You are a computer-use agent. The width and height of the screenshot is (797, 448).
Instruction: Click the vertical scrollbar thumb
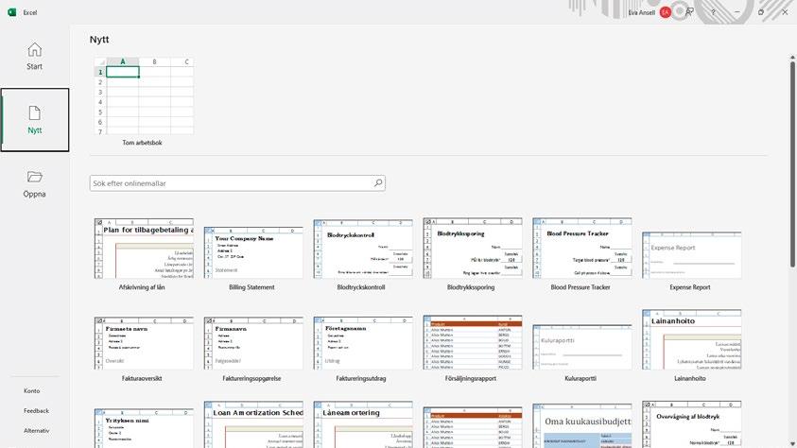[792, 164]
